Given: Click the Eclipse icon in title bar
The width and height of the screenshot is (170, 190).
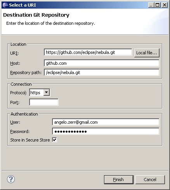Looking at the screenshot, I should (x=5, y=5).
